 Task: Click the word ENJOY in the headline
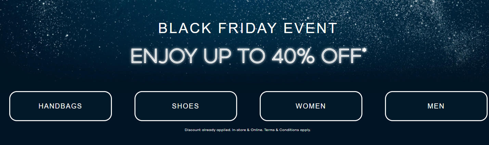(164, 56)
